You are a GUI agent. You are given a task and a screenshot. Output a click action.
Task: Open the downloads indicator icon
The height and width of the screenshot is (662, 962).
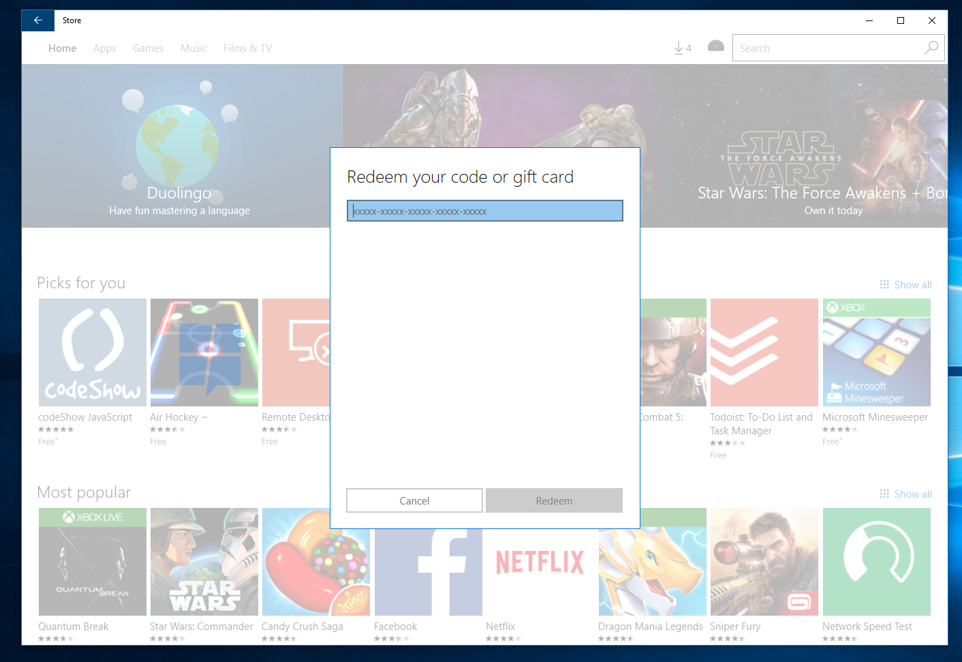coord(683,48)
